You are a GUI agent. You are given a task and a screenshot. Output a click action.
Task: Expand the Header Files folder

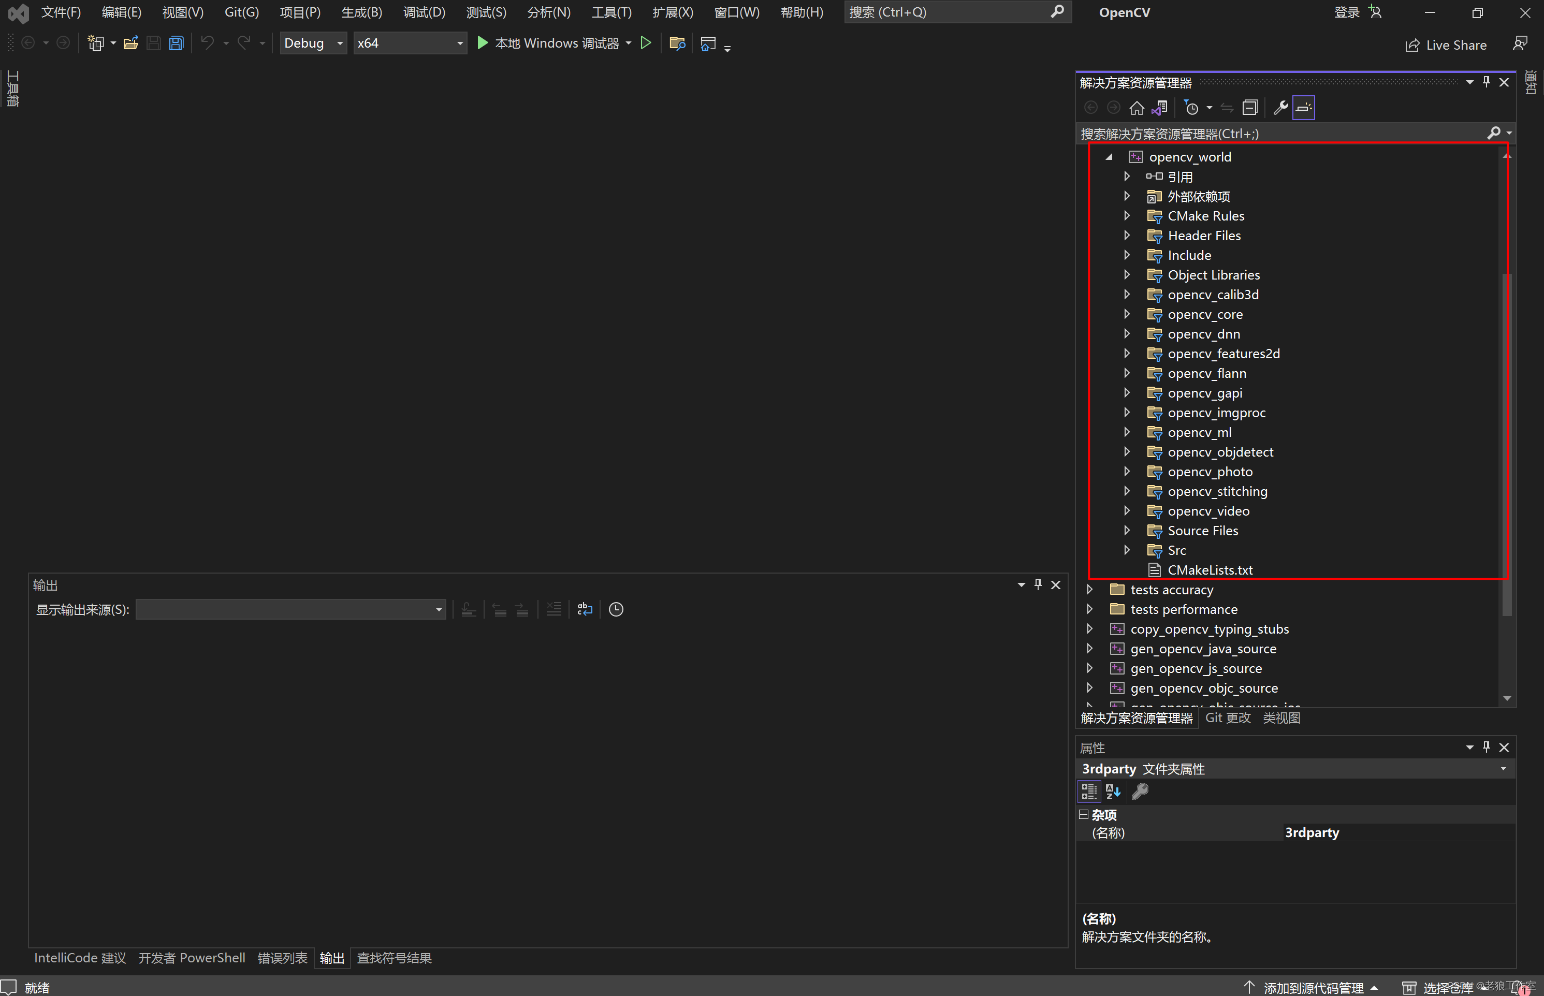(1127, 236)
